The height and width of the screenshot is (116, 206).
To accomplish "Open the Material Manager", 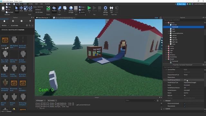I will [71, 9].
